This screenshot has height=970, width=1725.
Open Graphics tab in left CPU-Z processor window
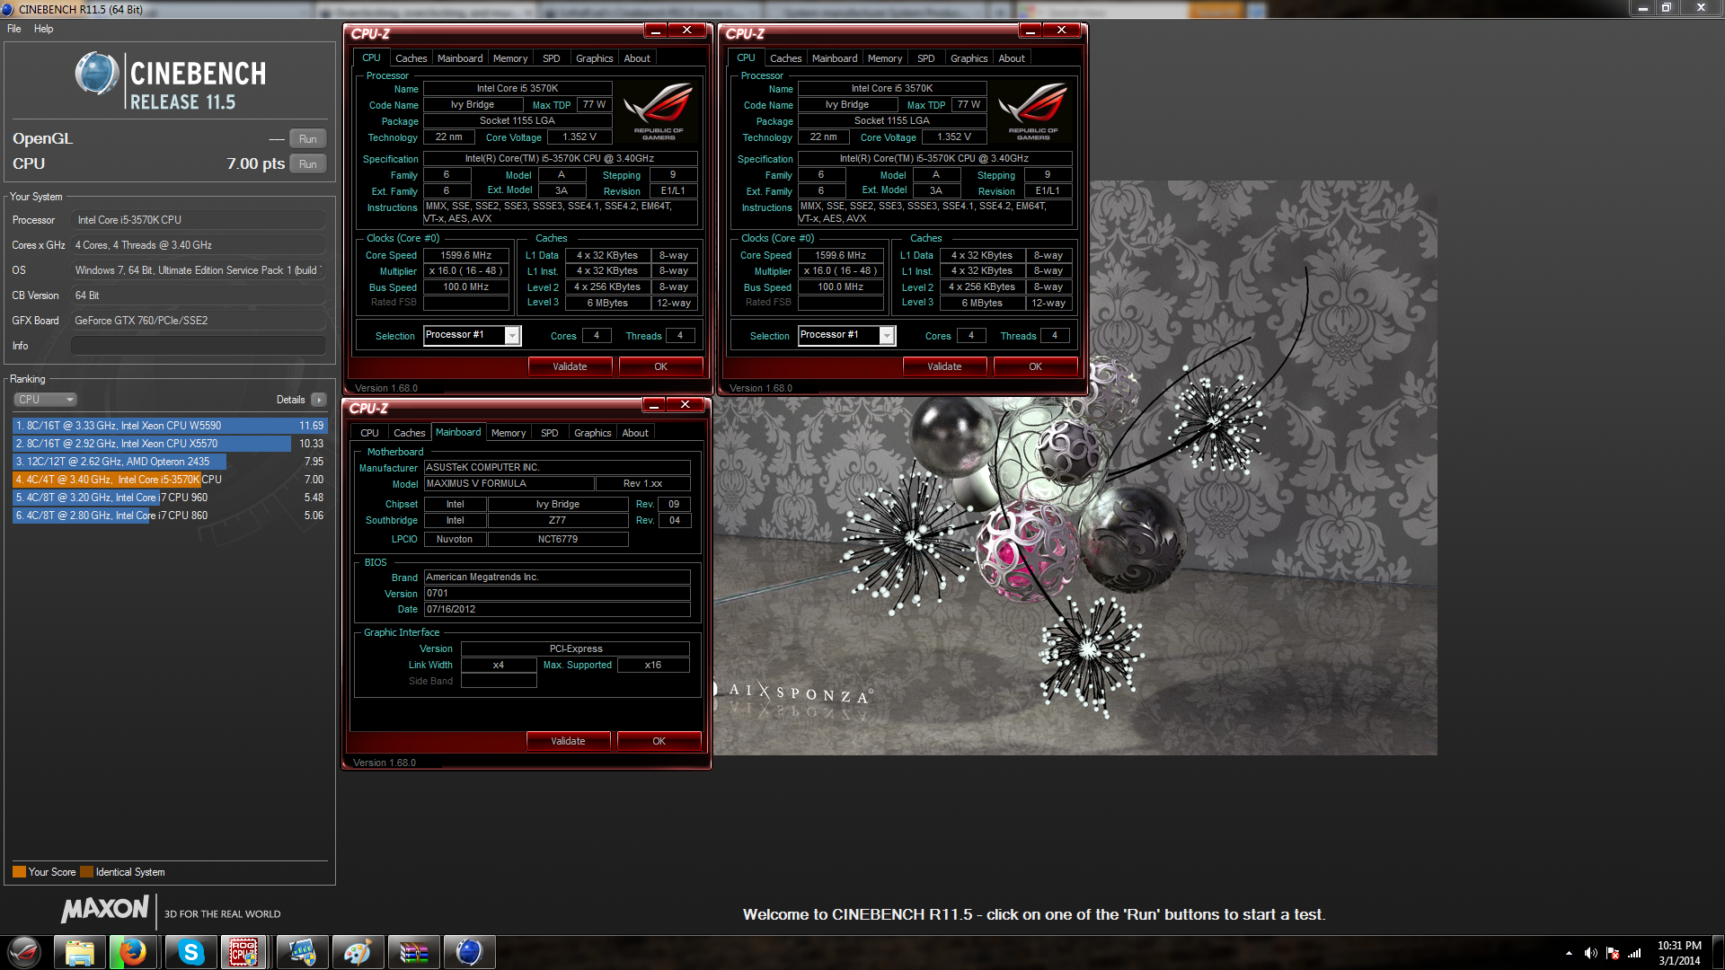point(595,58)
